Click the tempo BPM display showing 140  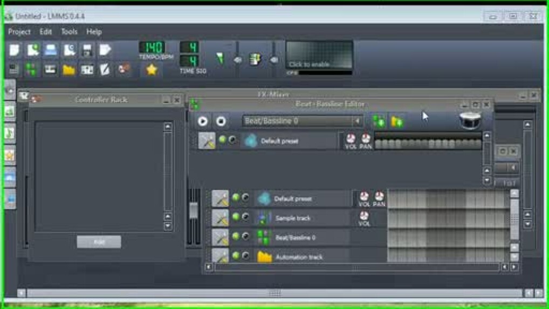pyautogui.click(x=152, y=47)
